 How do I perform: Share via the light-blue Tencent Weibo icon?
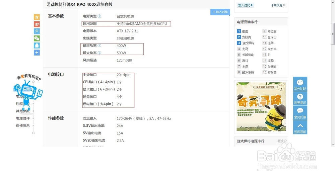[x=37, y=31]
